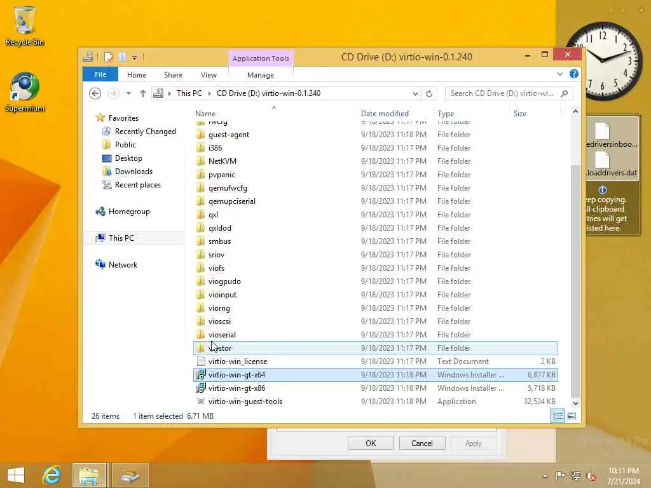The image size is (651, 488).
Task: Switch to the Share ribbon tab
Action: [x=173, y=75]
